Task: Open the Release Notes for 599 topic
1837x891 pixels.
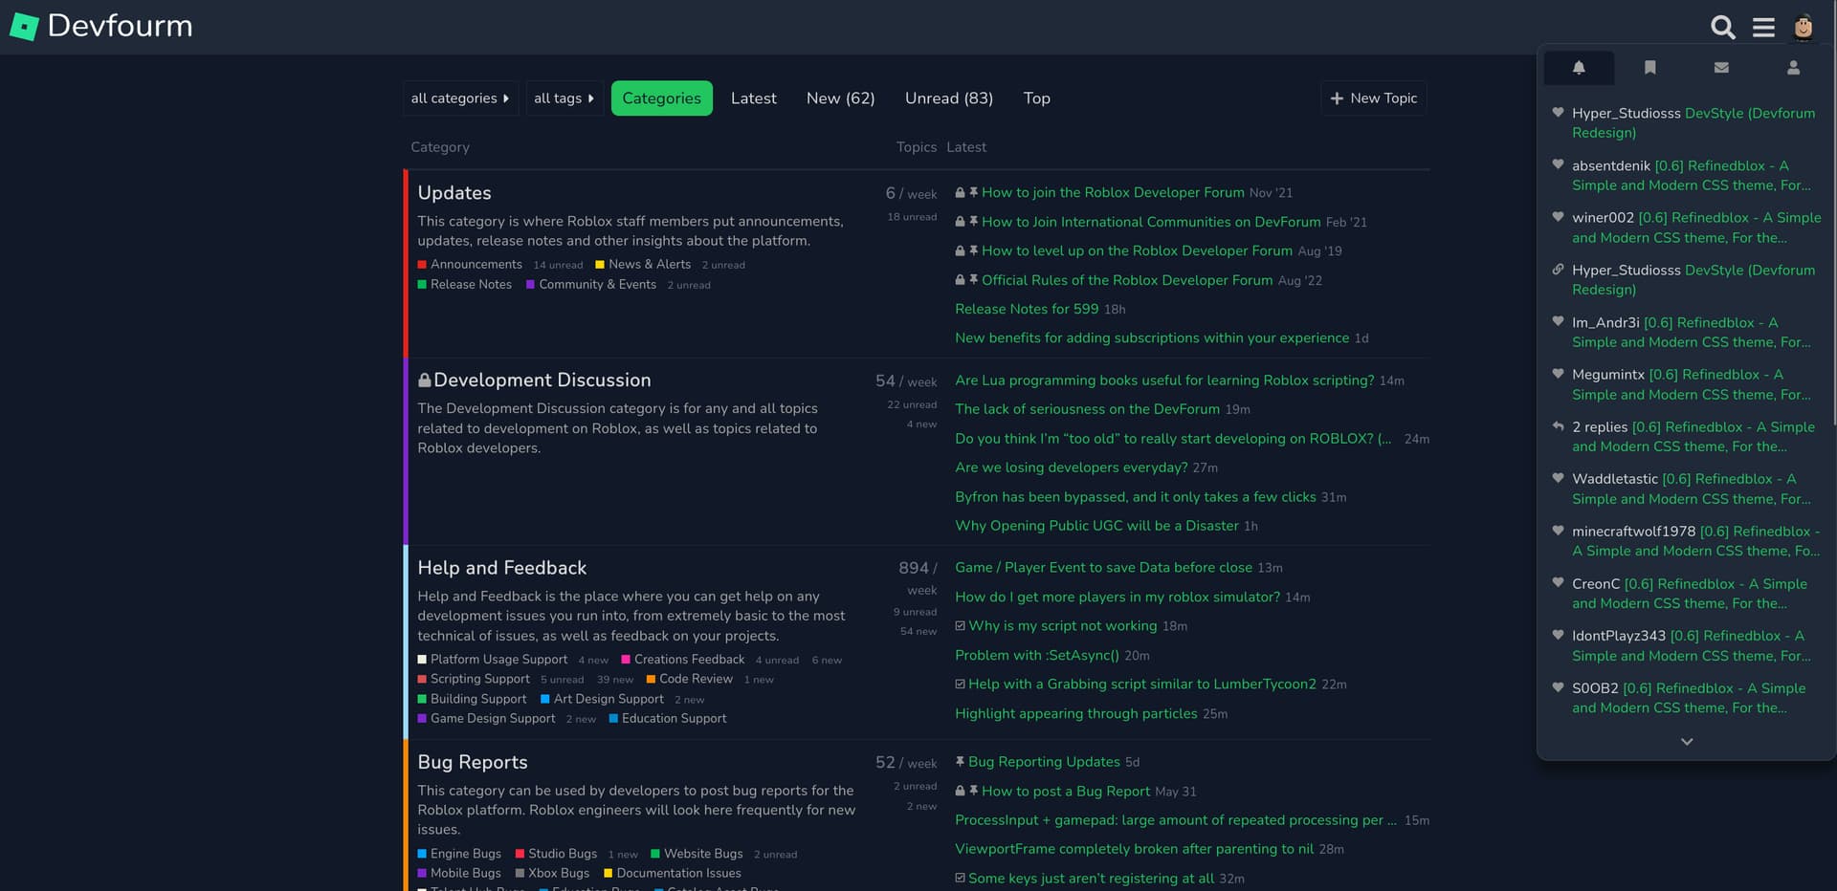Action: coord(1026,309)
